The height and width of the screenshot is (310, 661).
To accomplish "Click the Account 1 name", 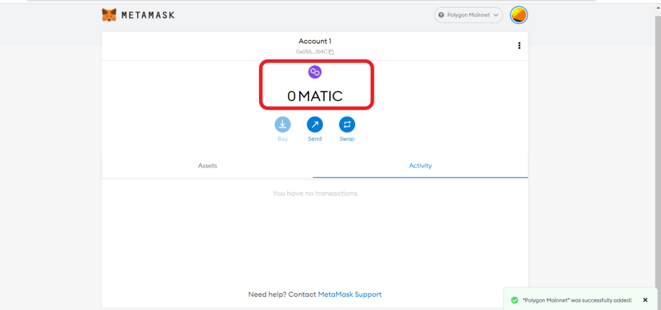I will 315,41.
